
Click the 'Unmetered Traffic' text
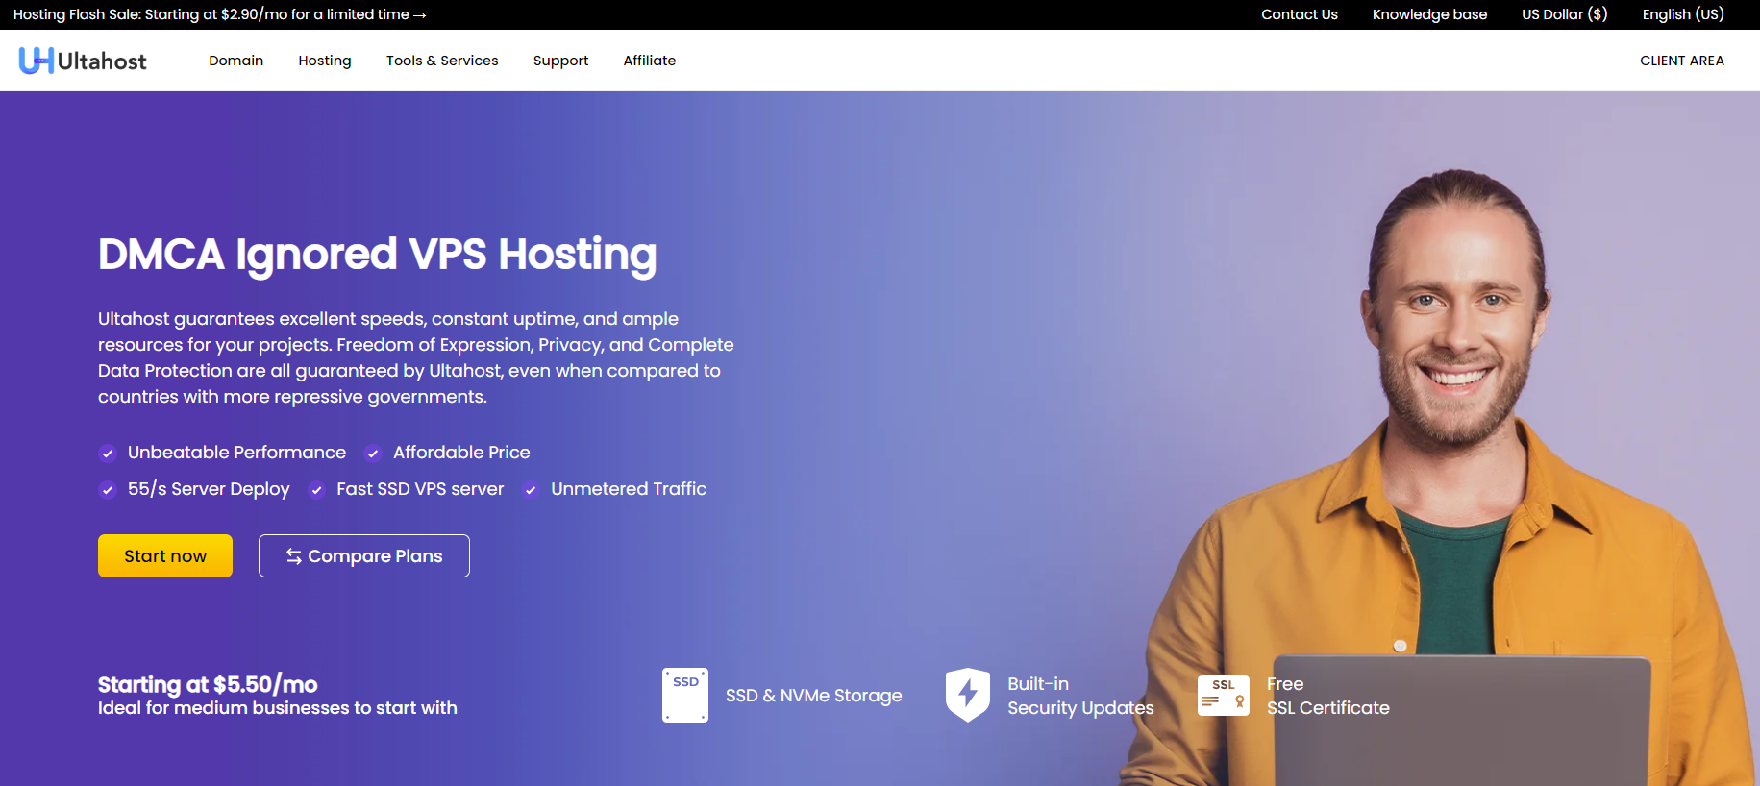pos(629,489)
